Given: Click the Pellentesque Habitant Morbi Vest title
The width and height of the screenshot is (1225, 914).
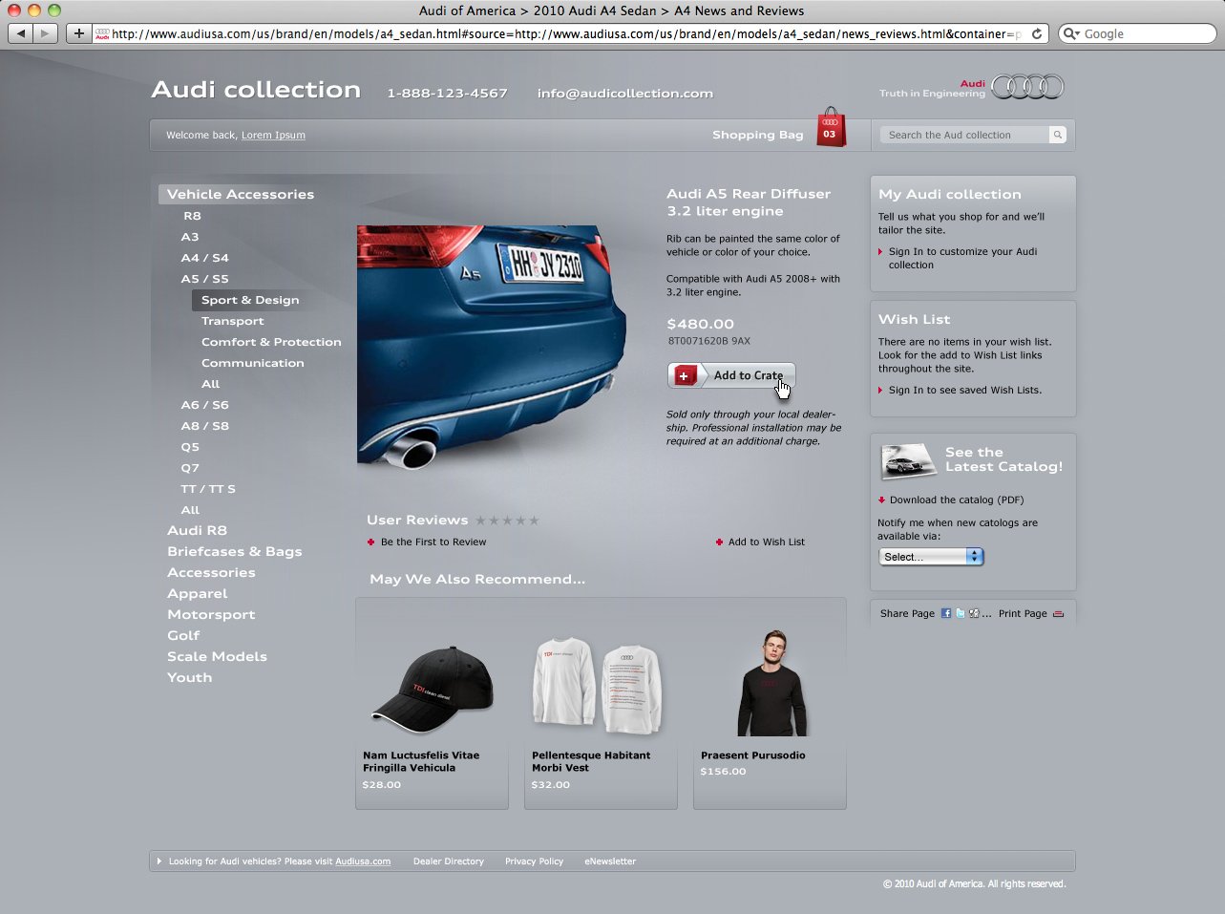Looking at the screenshot, I should point(591,761).
